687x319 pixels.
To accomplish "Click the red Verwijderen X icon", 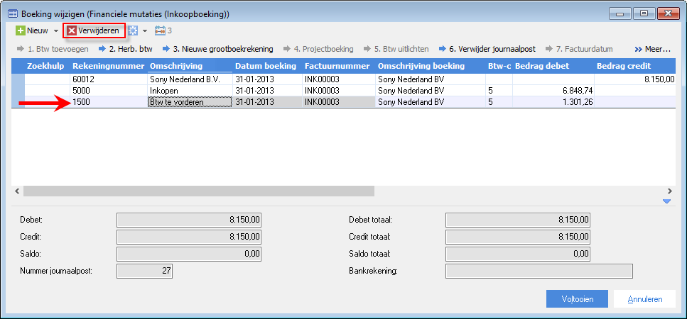I will tap(72, 31).
